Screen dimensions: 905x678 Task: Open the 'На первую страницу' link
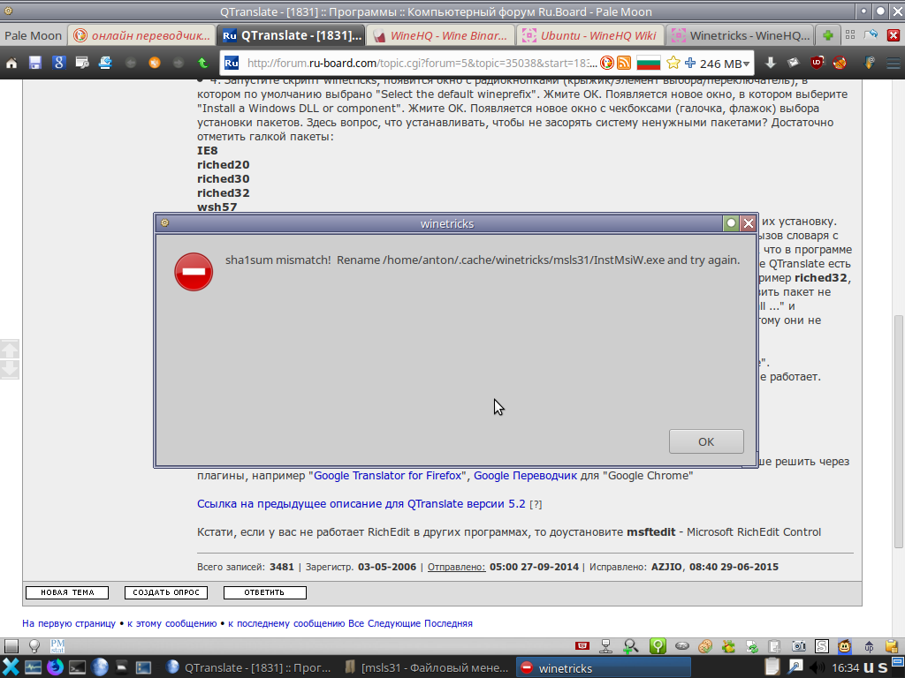(69, 623)
